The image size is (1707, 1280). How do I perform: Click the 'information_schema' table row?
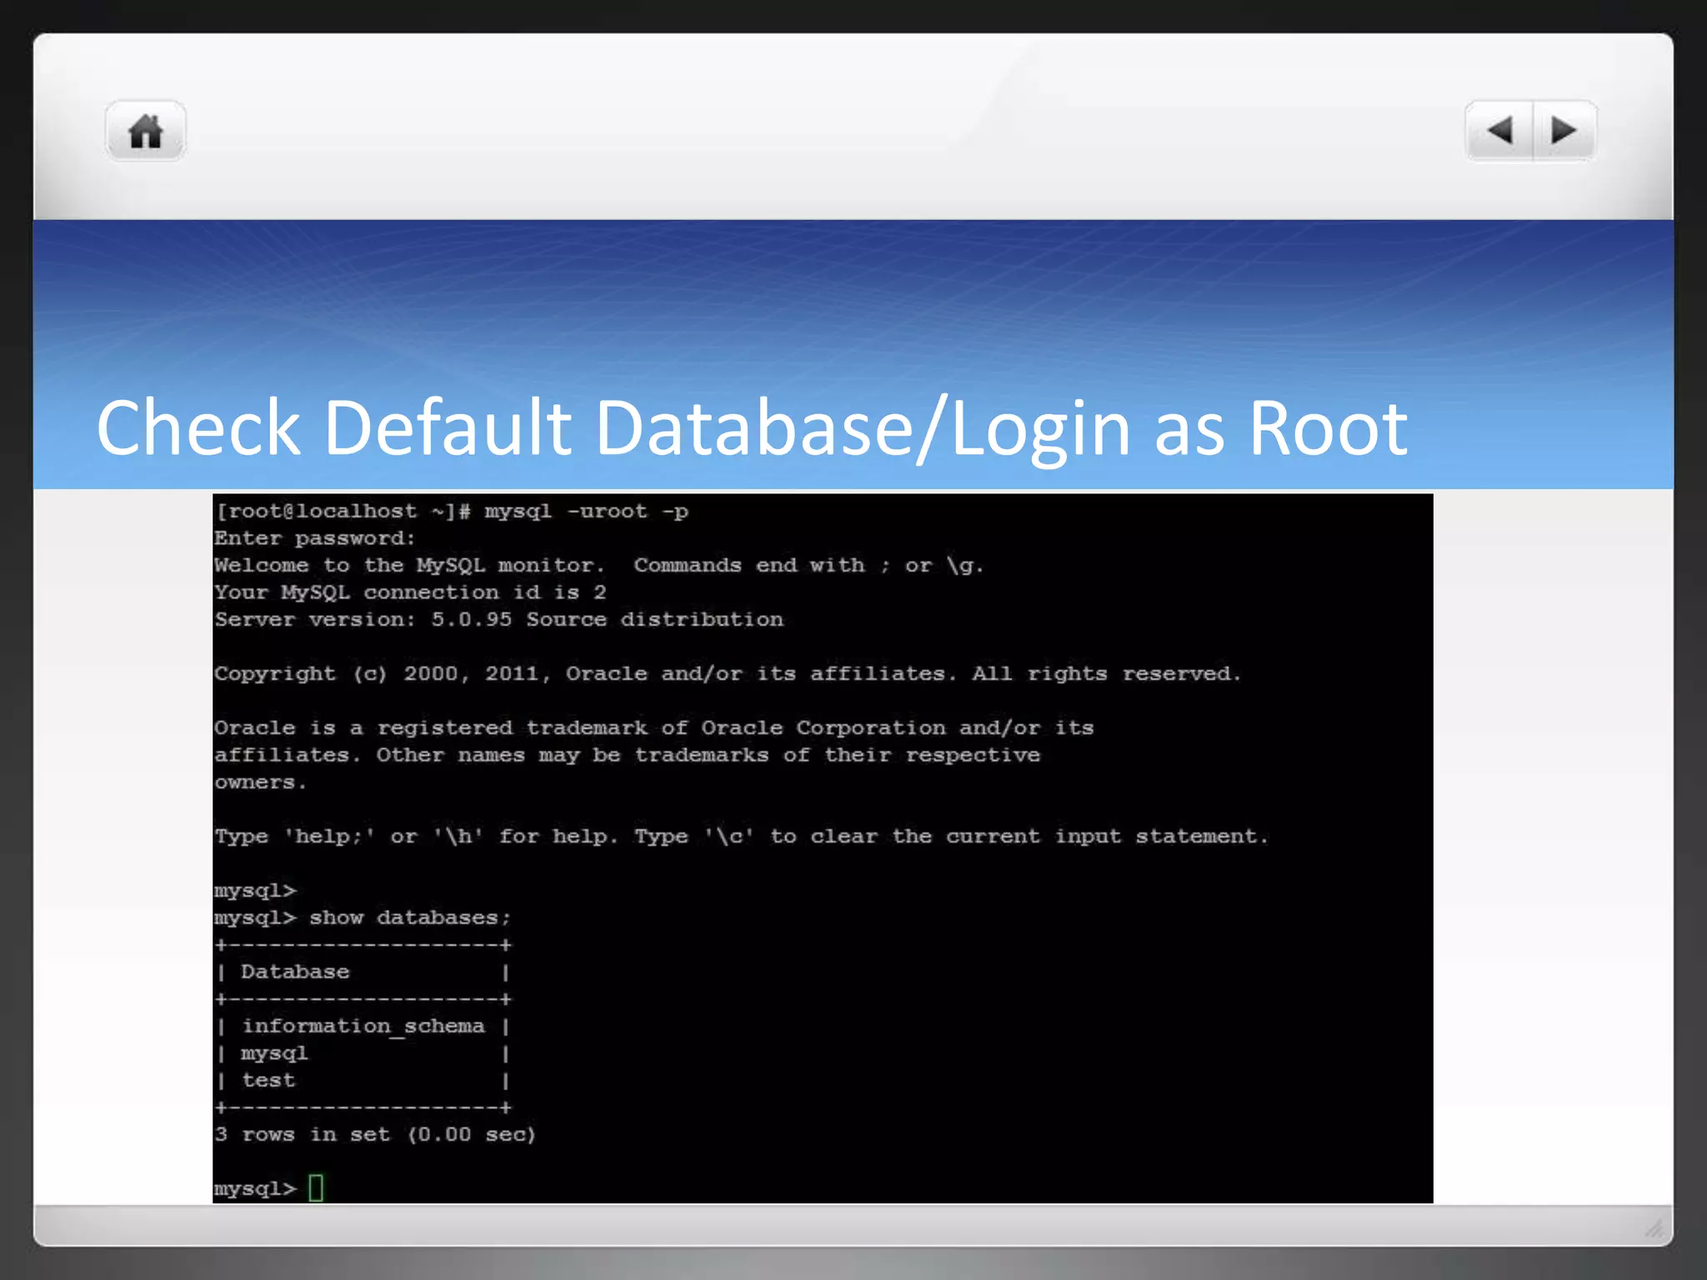pos(363,1026)
